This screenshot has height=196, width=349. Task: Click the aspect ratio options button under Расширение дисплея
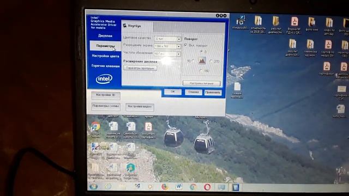click(140, 68)
